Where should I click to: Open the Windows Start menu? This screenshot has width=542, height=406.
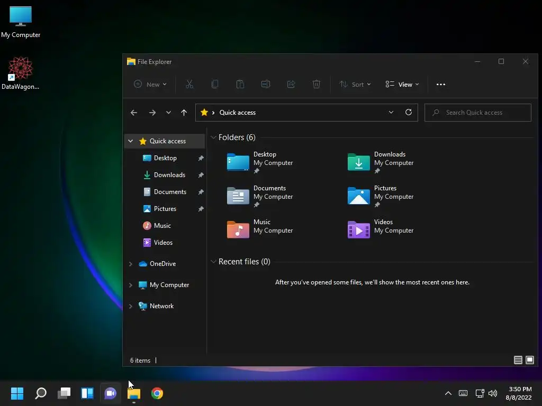17,393
